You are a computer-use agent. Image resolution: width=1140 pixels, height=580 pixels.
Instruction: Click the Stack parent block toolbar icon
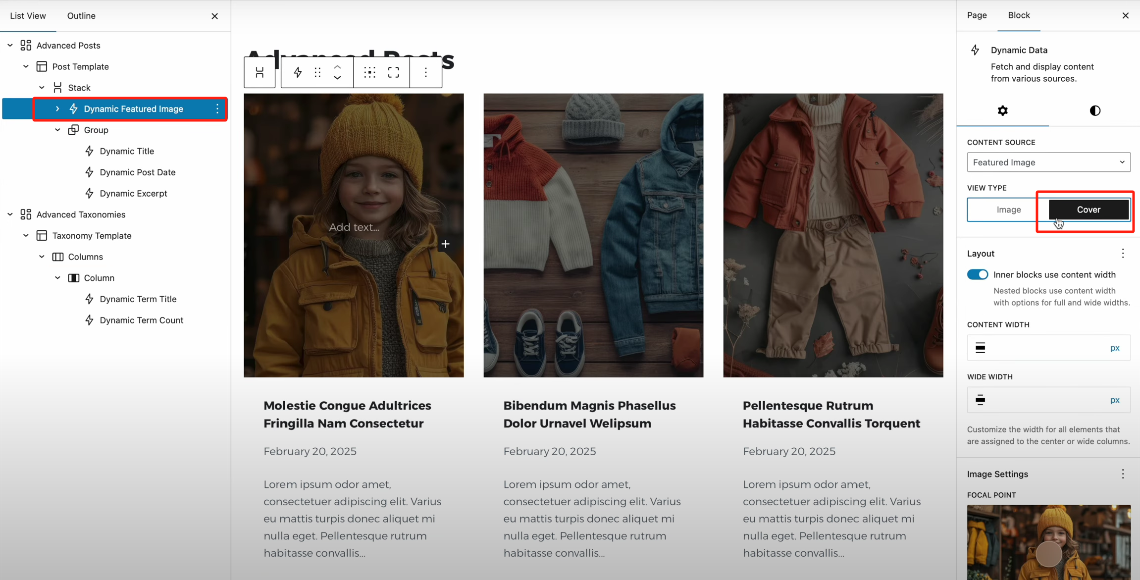(x=259, y=73)
